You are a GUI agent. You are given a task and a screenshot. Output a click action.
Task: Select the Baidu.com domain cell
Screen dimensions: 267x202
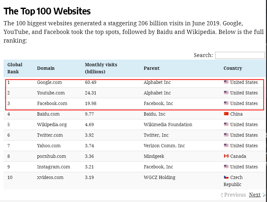point(48,114)
